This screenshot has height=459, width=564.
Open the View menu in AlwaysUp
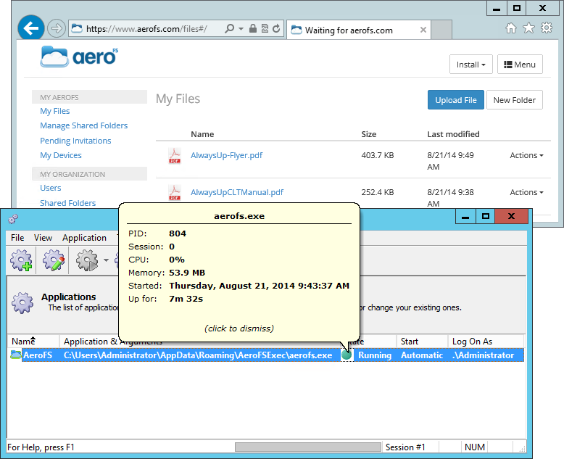coord(43,238)
